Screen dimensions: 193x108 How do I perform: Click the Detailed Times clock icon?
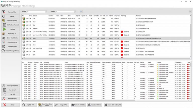(4, 46)
